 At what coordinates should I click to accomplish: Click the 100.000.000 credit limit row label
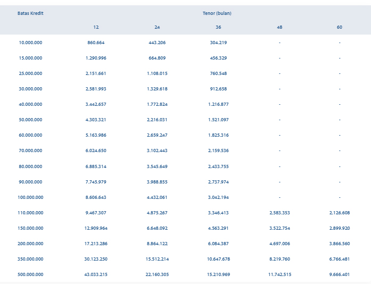pyautogui.click(x=30, y=197)
